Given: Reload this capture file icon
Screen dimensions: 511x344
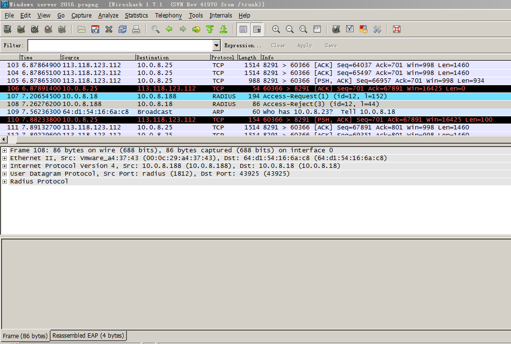Looking at the screenshot, I should pos(123,29).
